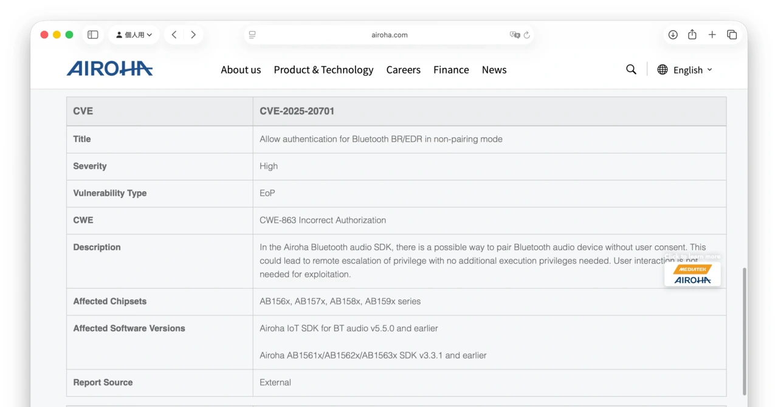Open the site search icon

click(632, 69)
